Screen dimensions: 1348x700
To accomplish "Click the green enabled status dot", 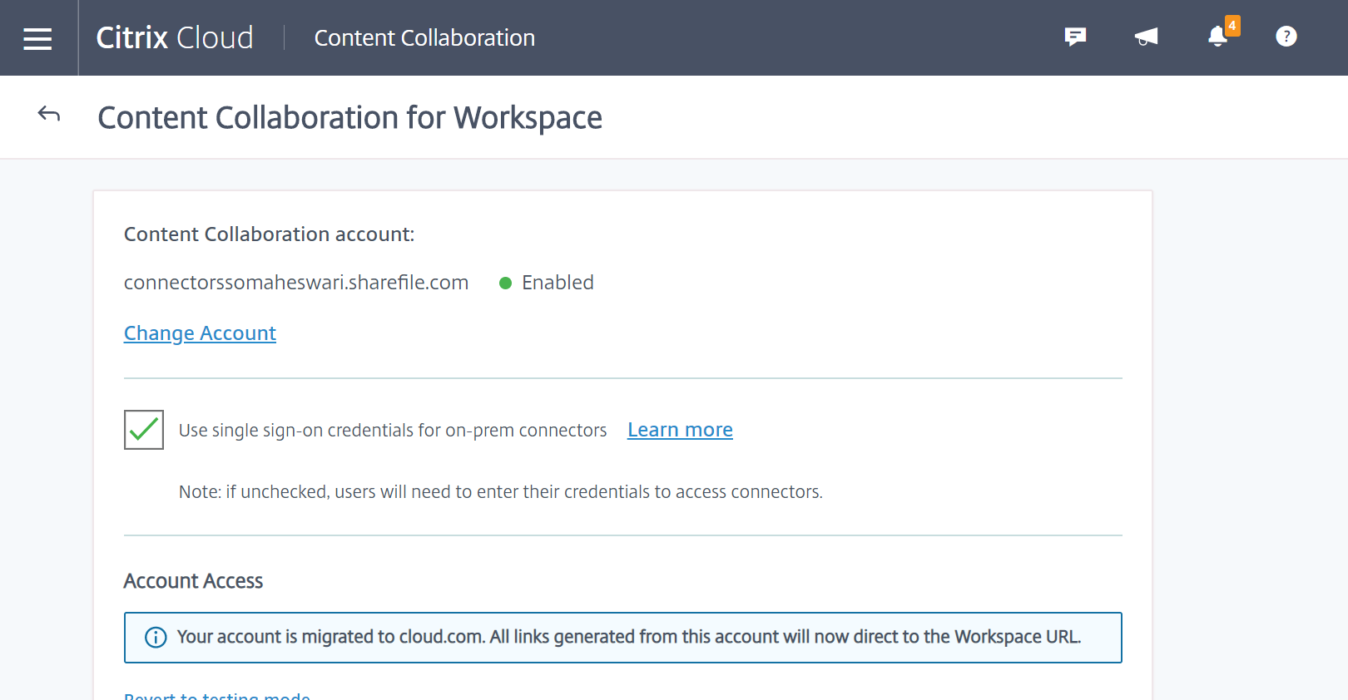I will tap(505, 283).
